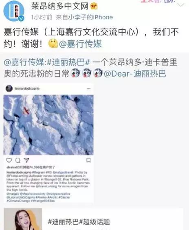Click the blurred Instagram caption text
Viewport: 189px width, 230px height.
48,186
